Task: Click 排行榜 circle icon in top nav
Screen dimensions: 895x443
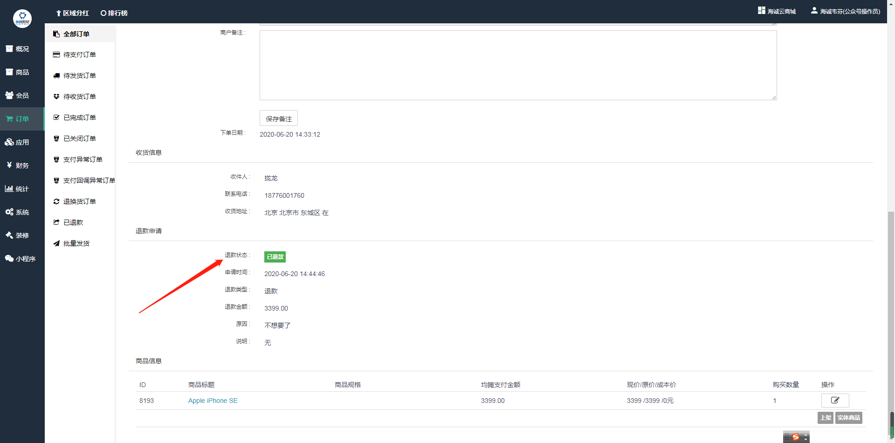Action: pyautogui.click(x=103, y=13)
